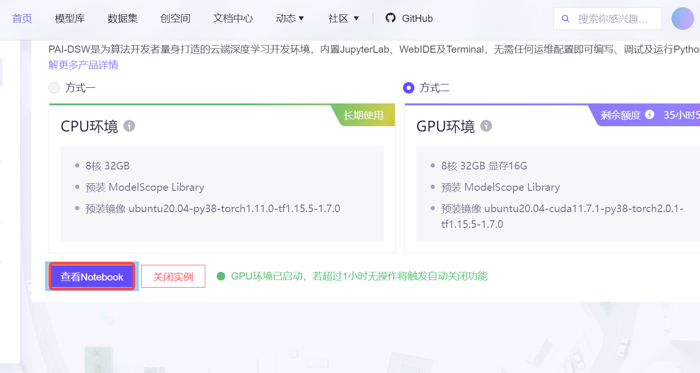Click the CPU card's 8核 32GB line

point(107,166)
